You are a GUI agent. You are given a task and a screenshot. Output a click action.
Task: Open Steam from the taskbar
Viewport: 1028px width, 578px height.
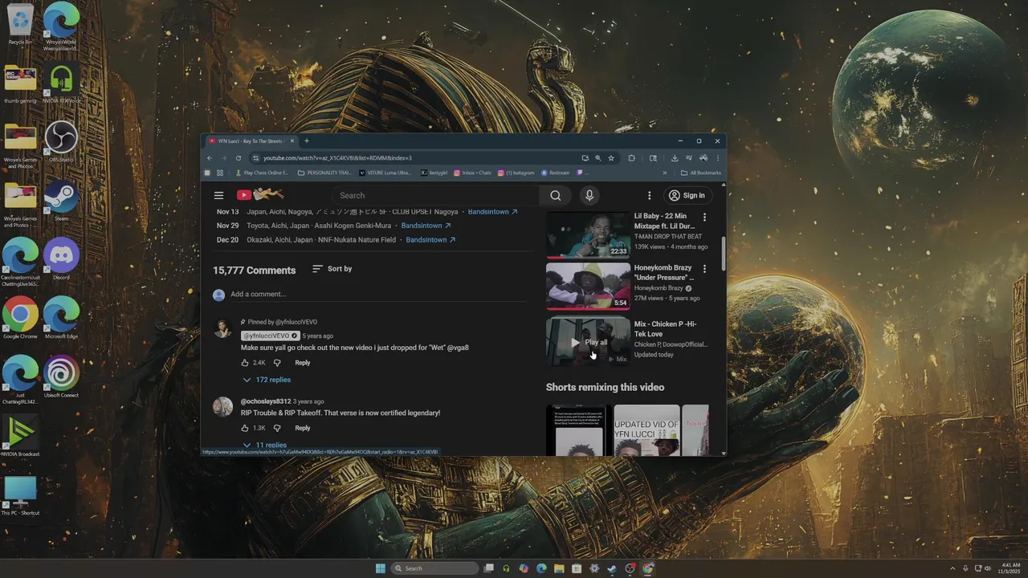coord(612,568)
